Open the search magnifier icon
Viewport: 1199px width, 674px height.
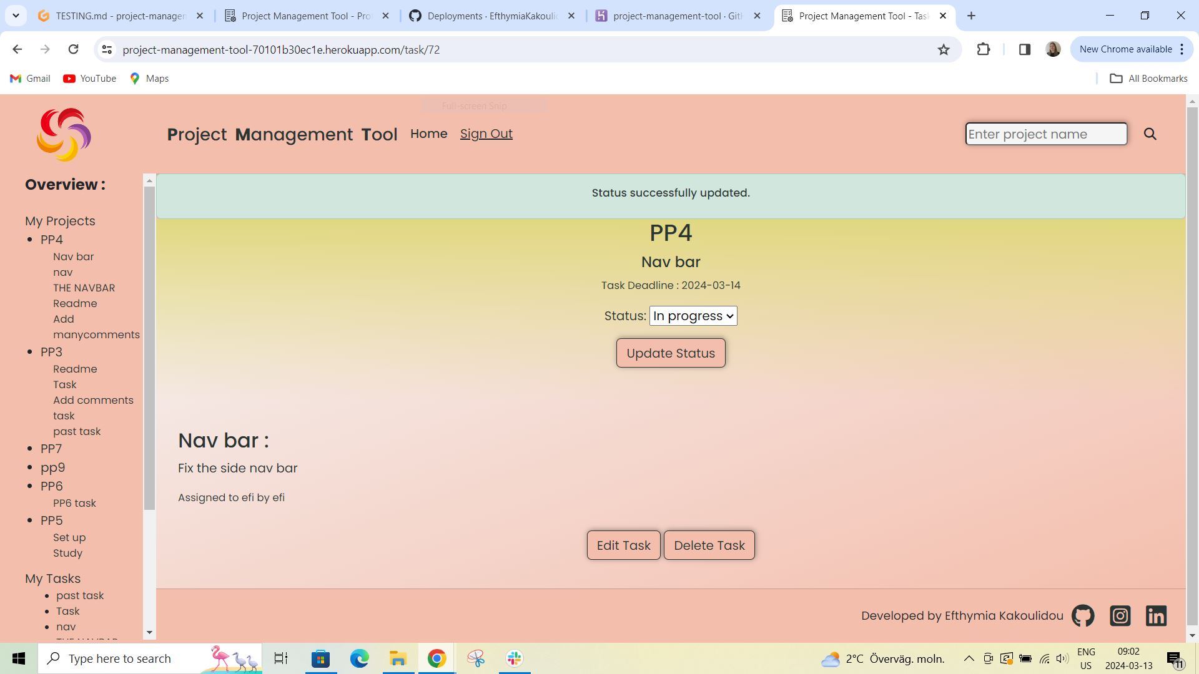click(x=1150, y=134)
